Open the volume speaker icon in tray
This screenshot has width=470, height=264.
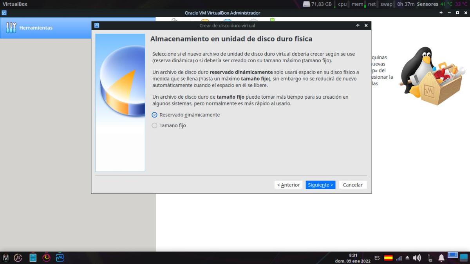[417, 258]
